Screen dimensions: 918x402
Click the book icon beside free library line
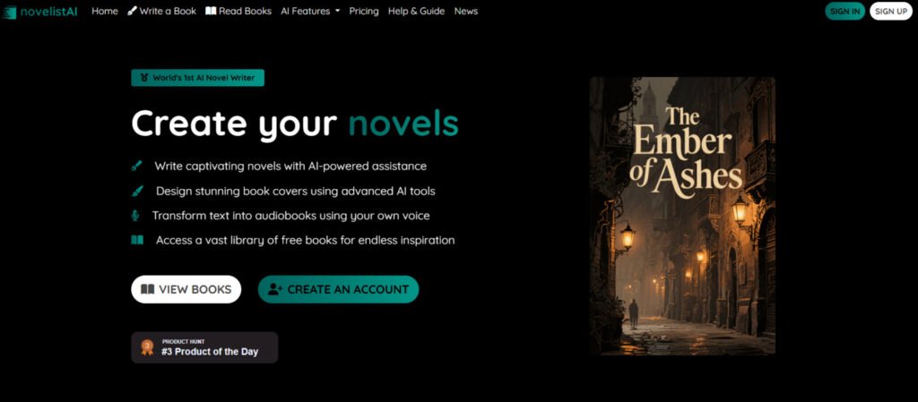pos(137,240)
